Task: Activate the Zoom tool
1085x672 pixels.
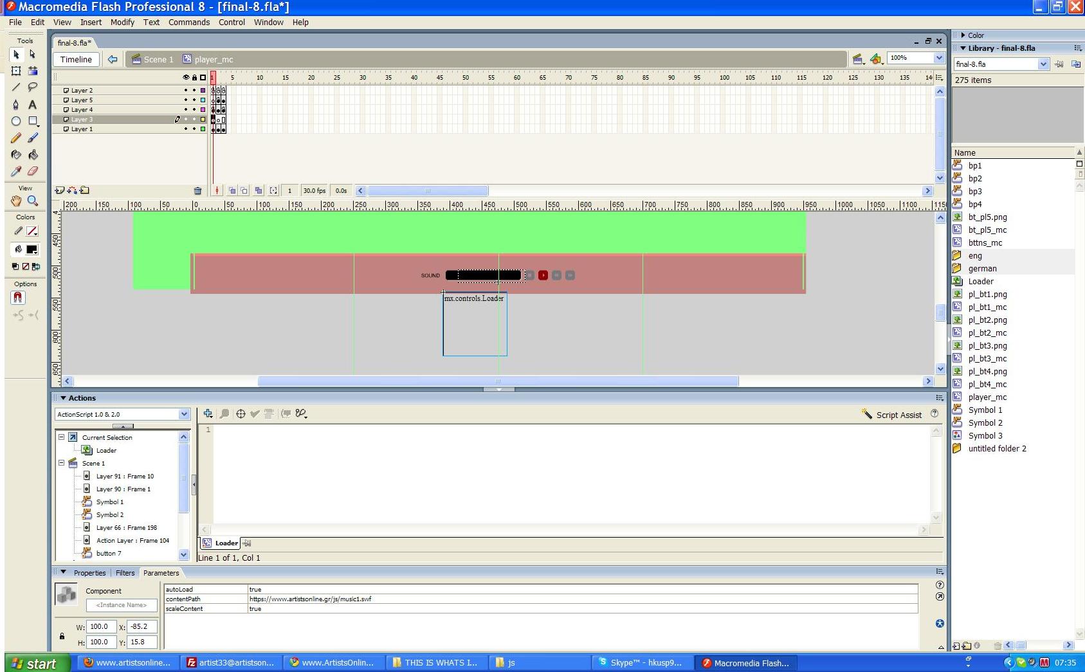Action: 33,201
